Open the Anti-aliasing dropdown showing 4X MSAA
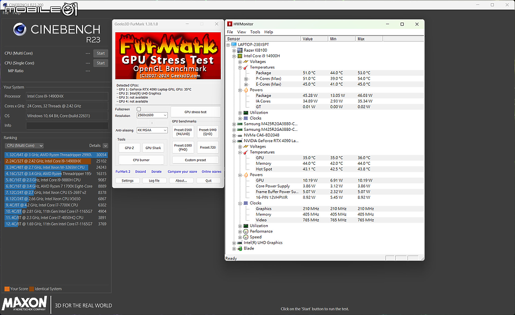 click(152, 130)
